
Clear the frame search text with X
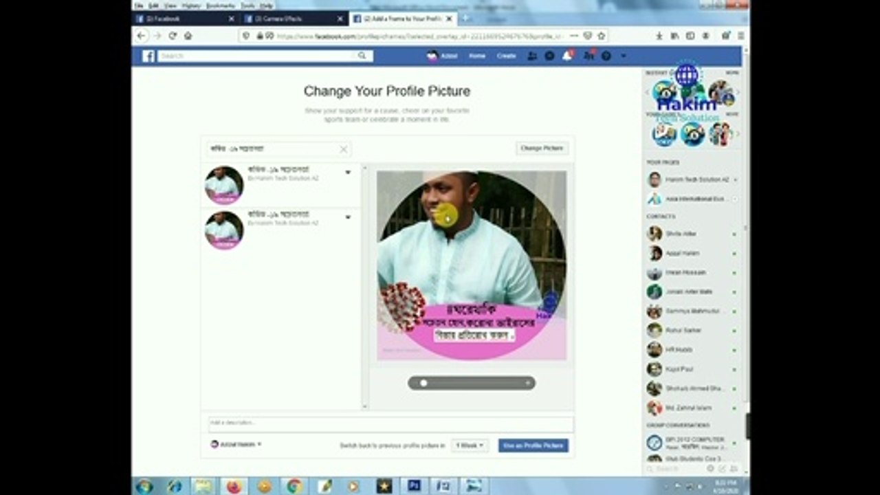344,149
